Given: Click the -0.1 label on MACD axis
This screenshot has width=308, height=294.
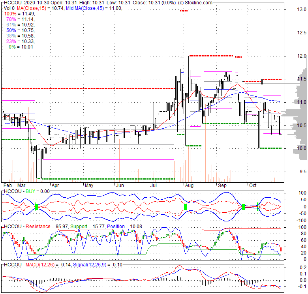Looking at the screenshot, I should pyautogui.click(x=302, y=287).
